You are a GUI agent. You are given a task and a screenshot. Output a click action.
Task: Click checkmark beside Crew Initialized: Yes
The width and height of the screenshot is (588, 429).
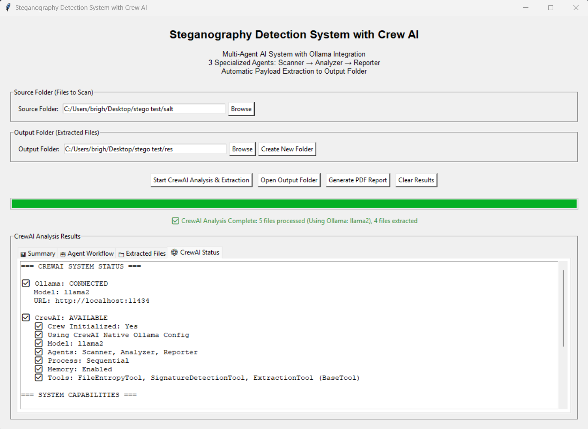(39, 326)
